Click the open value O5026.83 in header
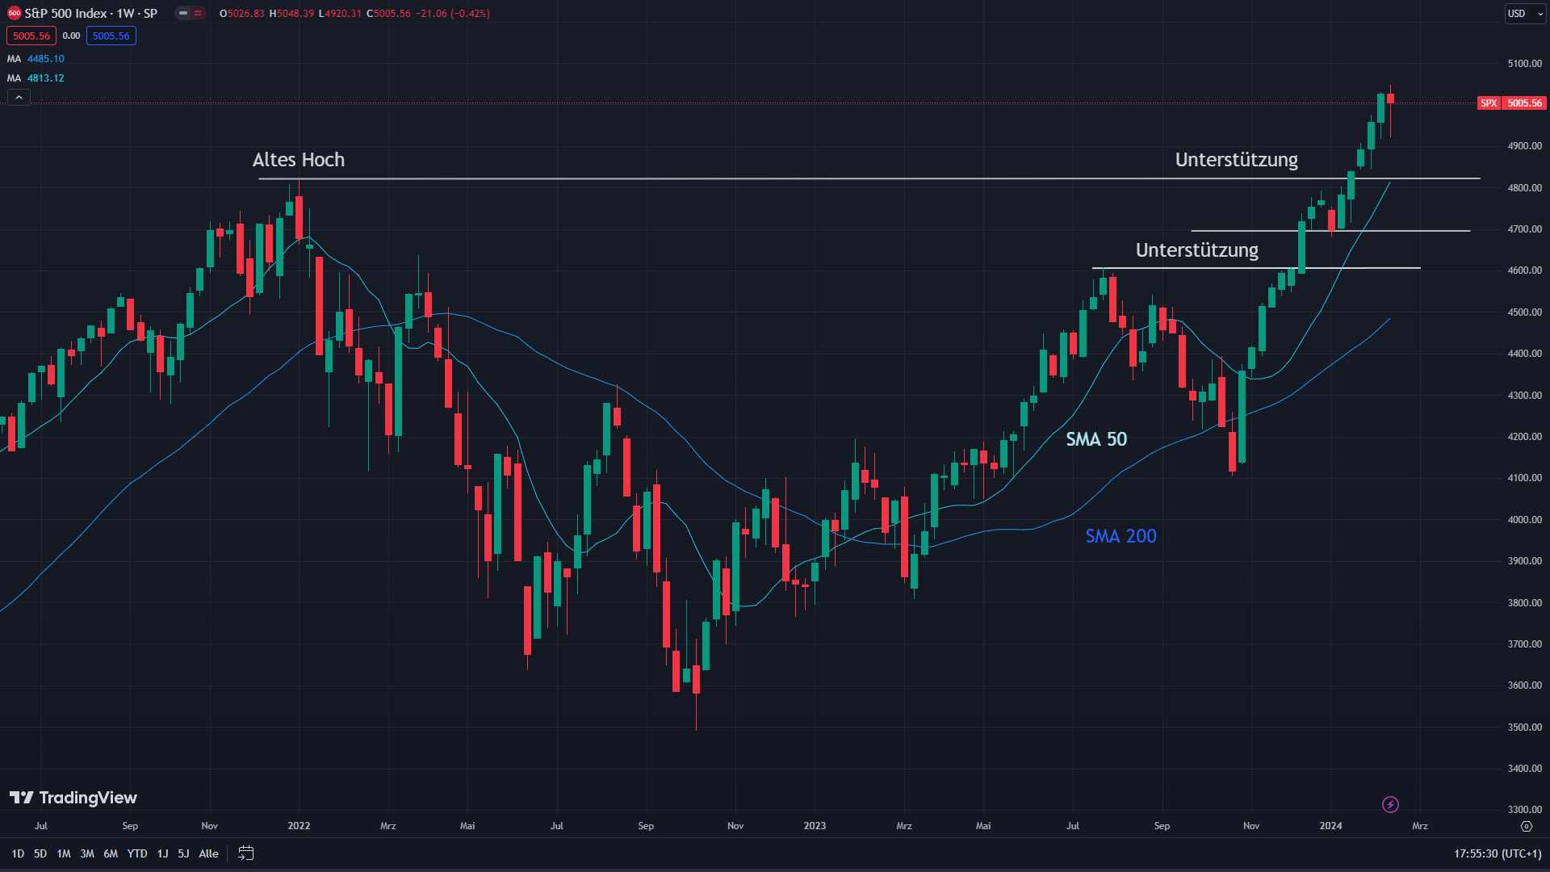The width and height of the screenshot is (1550, 872). pyautogui.click(x=242, y=14)
